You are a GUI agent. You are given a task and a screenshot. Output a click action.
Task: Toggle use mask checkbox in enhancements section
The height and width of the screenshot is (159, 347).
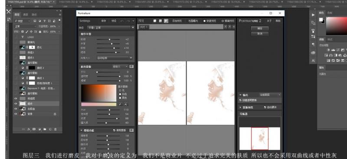pos(114,130)
